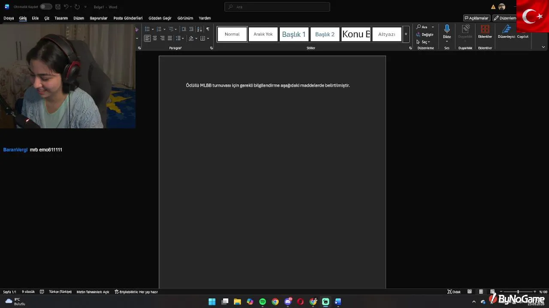Click the bullet list icon

147,29
